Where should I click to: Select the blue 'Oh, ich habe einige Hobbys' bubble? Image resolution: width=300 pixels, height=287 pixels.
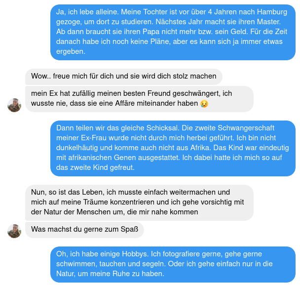173,264
